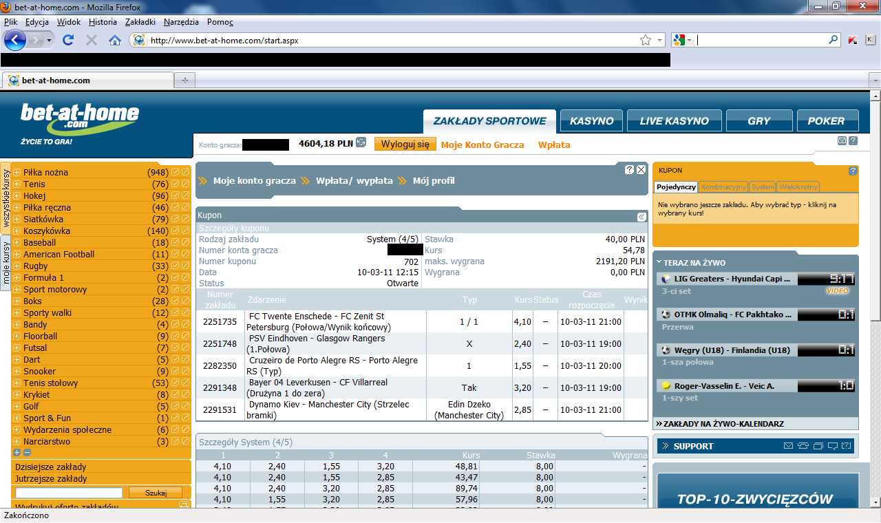The width and height of the screenshot is (881, 523).
Task: Tick the second checkbox for Rugby
Action: click(x=185, y=266)
